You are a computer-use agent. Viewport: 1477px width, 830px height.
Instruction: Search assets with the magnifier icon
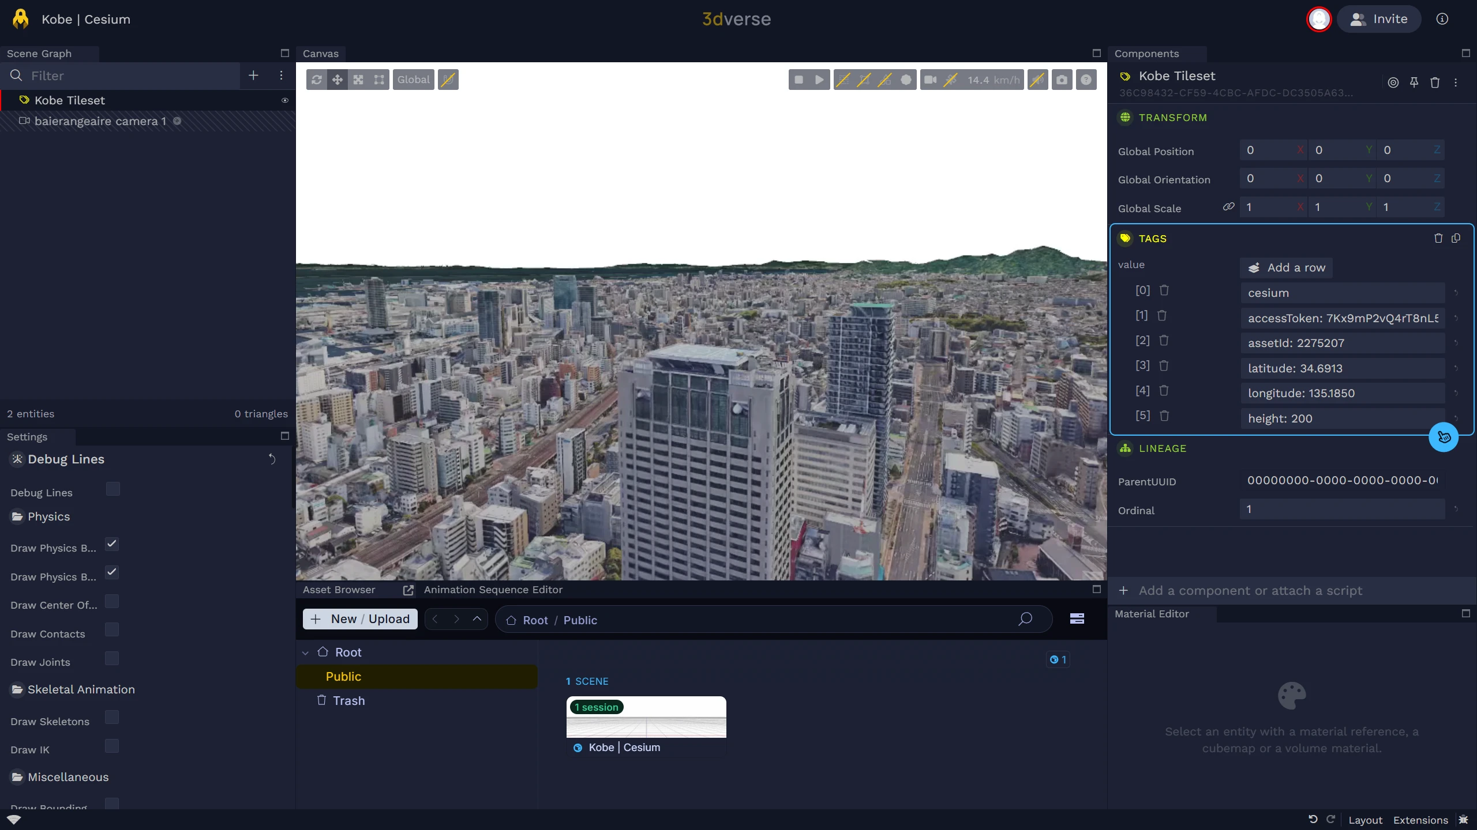(1025, 619)
